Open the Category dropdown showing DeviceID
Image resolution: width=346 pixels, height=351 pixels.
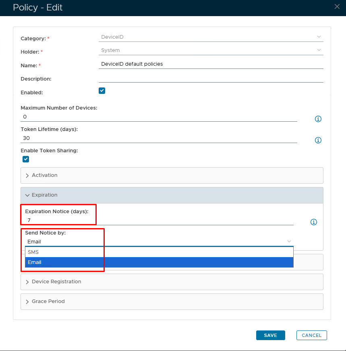pos(211,37)
